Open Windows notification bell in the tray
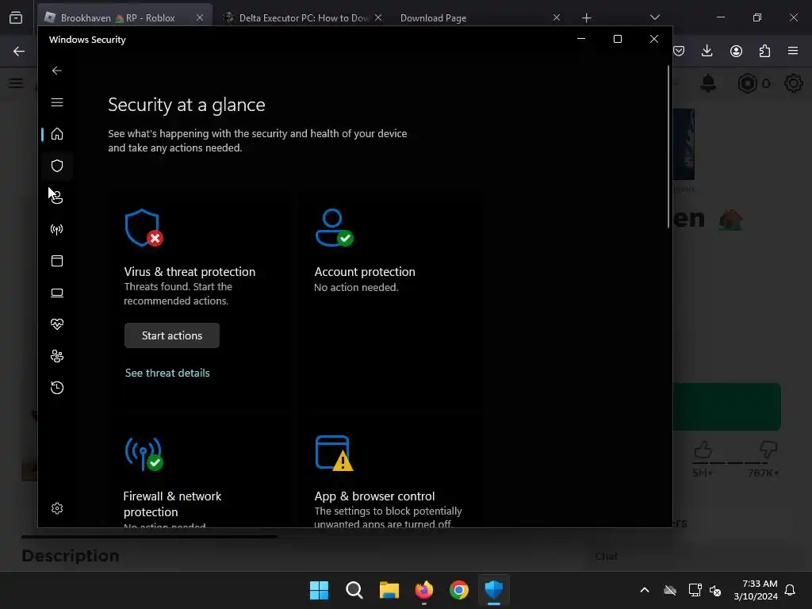The width and height of the screenshot is (812, 609). [791, 590]
